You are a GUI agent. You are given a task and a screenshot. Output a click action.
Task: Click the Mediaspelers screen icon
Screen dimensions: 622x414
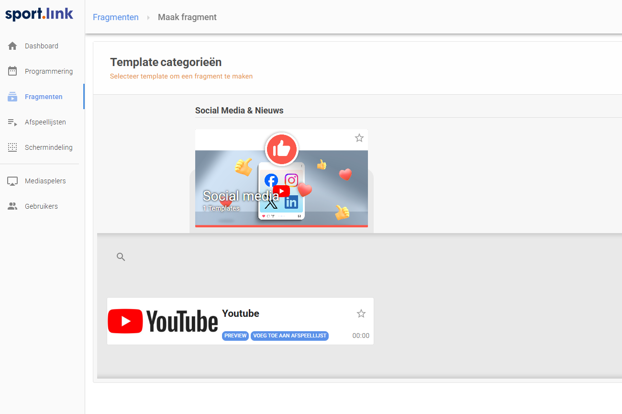pos(12,181)
